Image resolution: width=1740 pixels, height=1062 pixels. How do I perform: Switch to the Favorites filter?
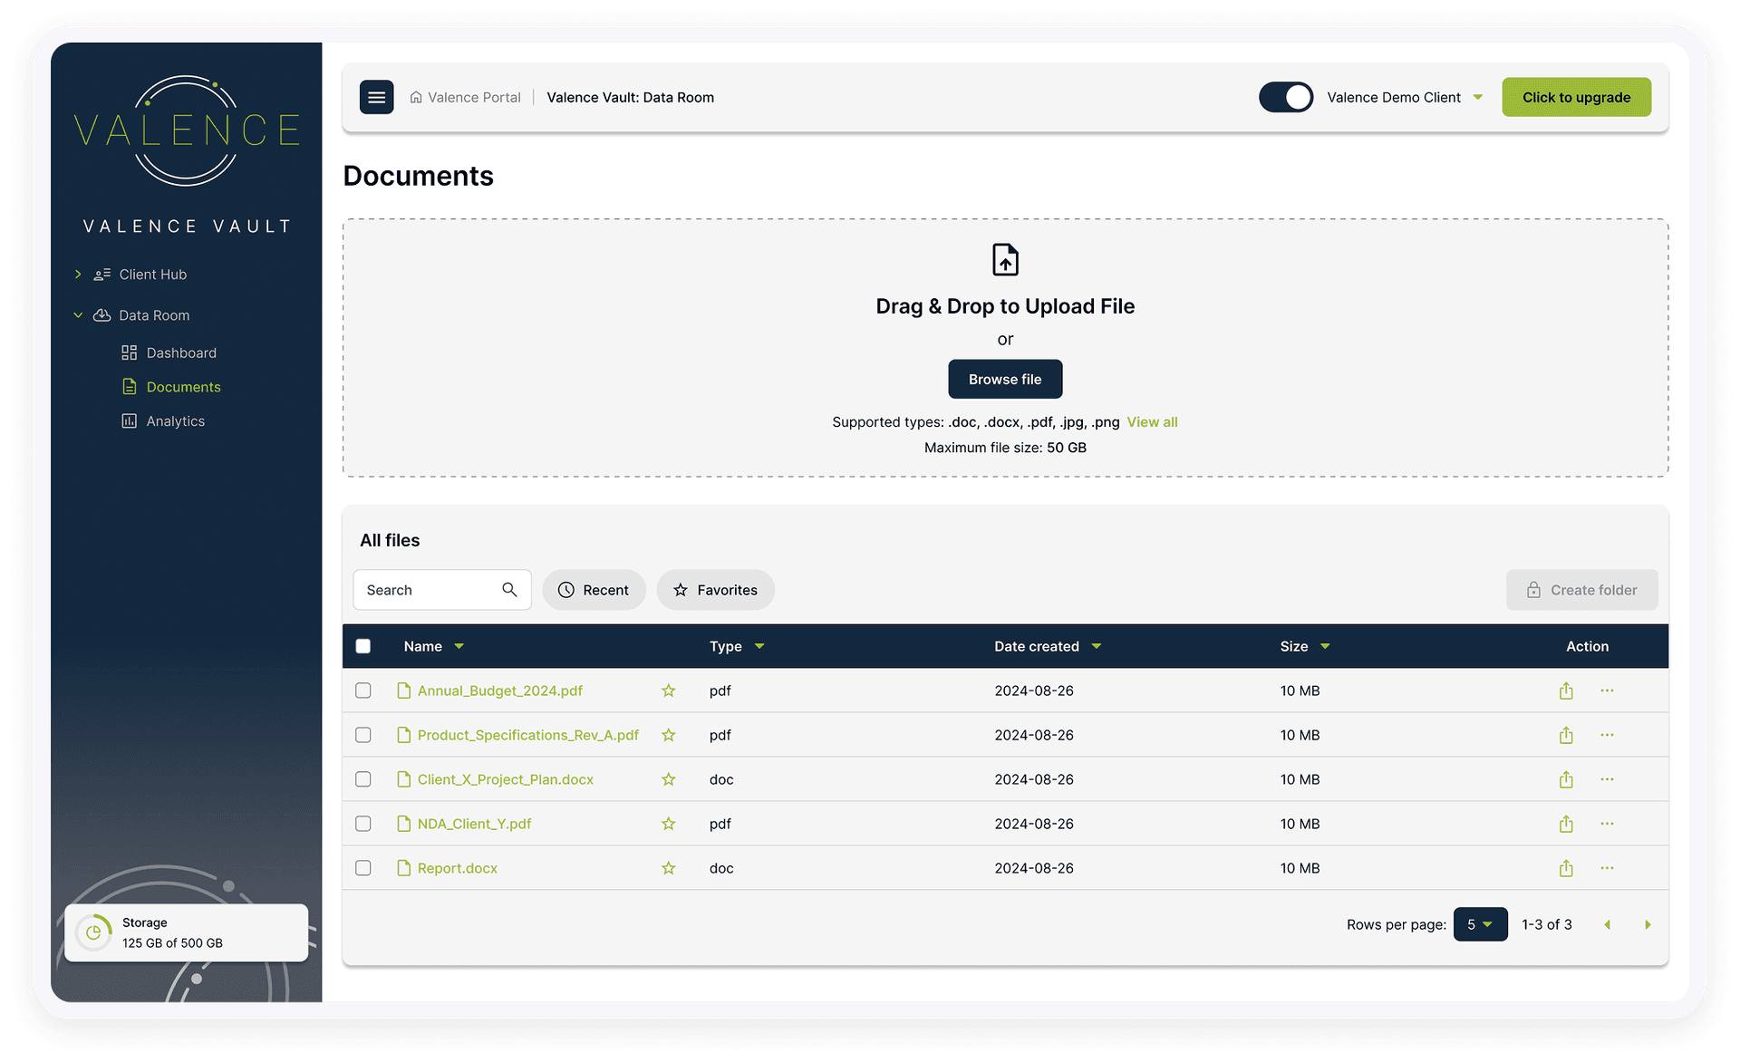tap(715, 590)
